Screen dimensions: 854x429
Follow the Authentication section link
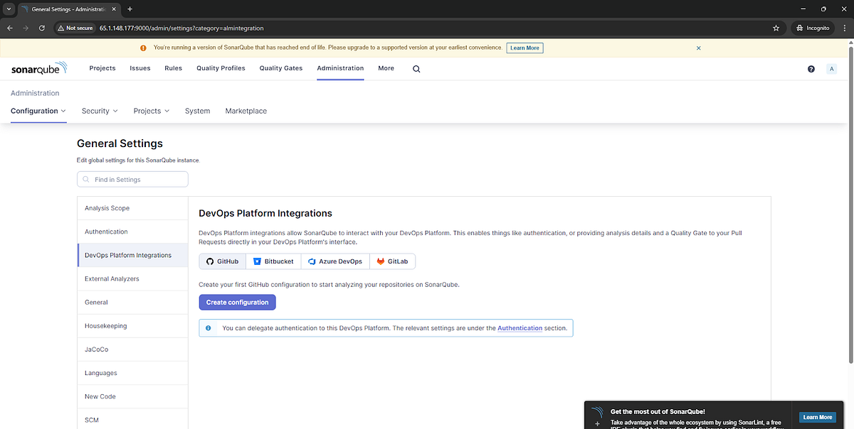520,327
